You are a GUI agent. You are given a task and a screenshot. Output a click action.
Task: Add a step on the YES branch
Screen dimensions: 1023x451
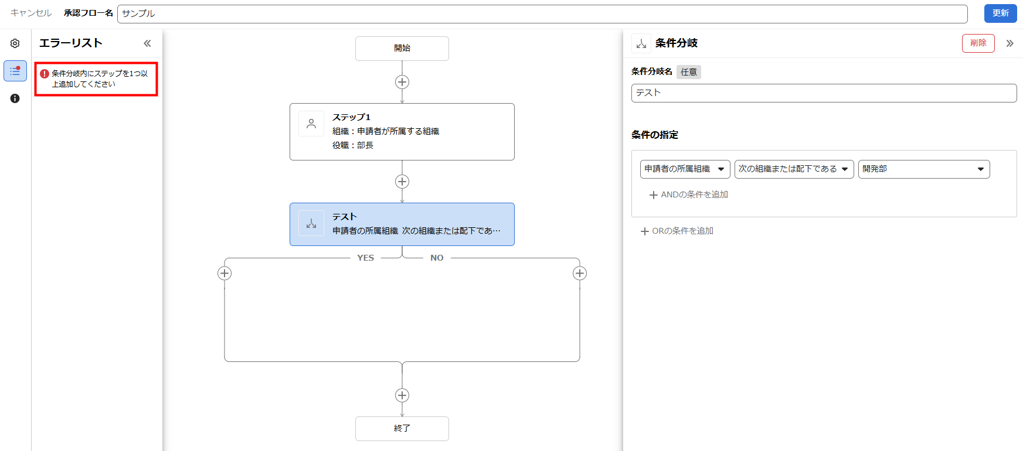click(x=225, y=273)
